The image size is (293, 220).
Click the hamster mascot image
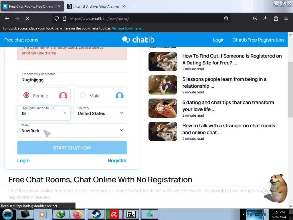point(277,188)
